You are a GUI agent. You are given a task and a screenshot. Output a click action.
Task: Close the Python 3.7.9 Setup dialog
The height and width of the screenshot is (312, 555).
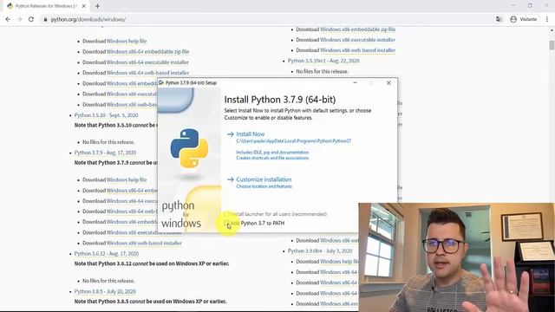click(388, 83)
